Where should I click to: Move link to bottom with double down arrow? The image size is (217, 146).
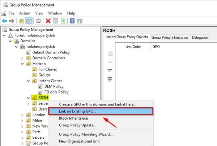tap(110, 80)
